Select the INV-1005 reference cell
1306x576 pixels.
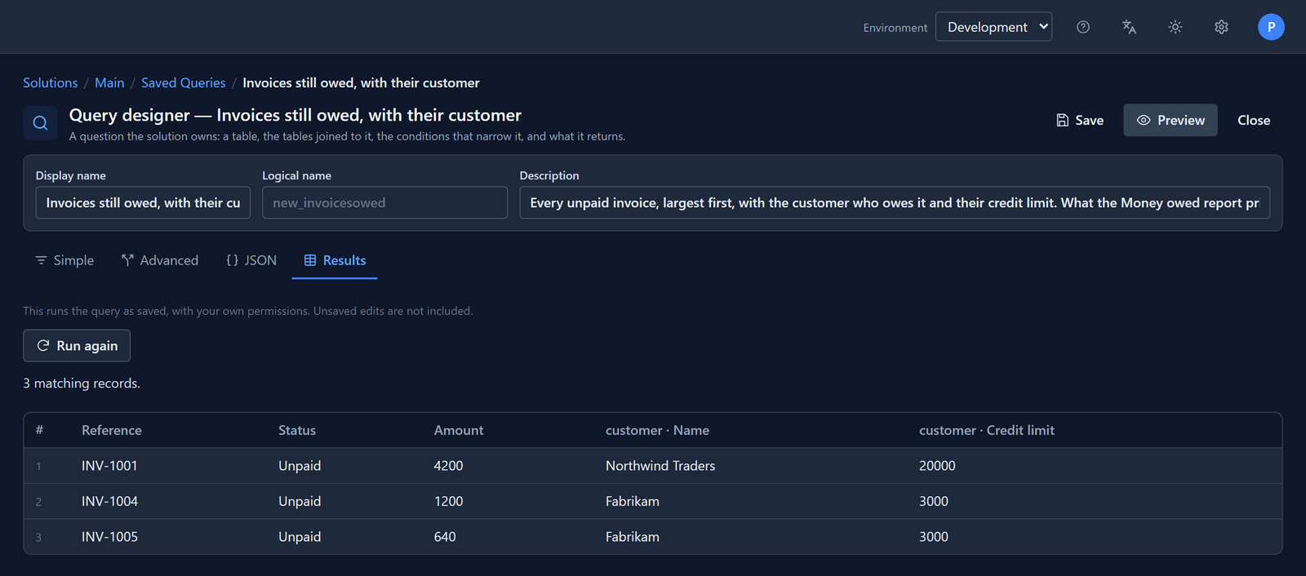[x=109, y=537]
